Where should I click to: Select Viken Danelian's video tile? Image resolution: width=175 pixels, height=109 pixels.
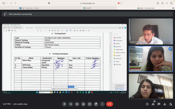point(151,32)
